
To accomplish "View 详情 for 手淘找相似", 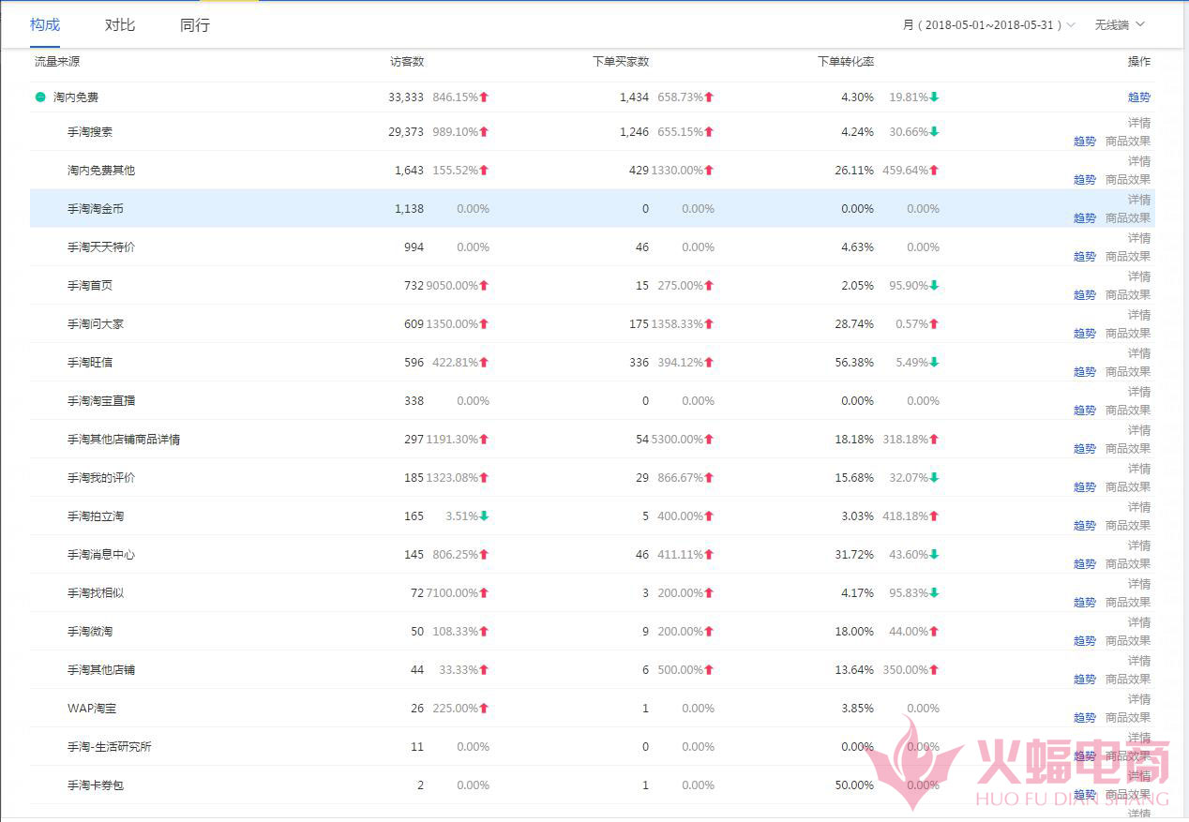I will (1139, 584).
